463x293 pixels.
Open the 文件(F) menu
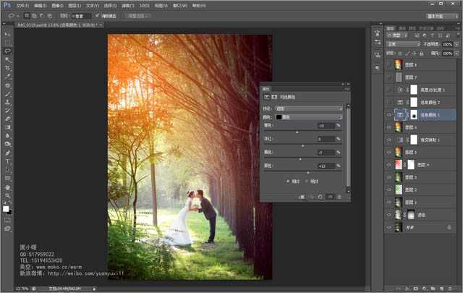tap(22, 5)
